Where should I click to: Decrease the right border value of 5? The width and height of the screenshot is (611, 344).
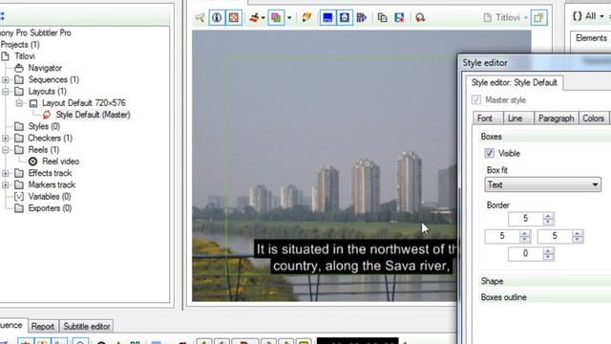click(x=578, y=240)
